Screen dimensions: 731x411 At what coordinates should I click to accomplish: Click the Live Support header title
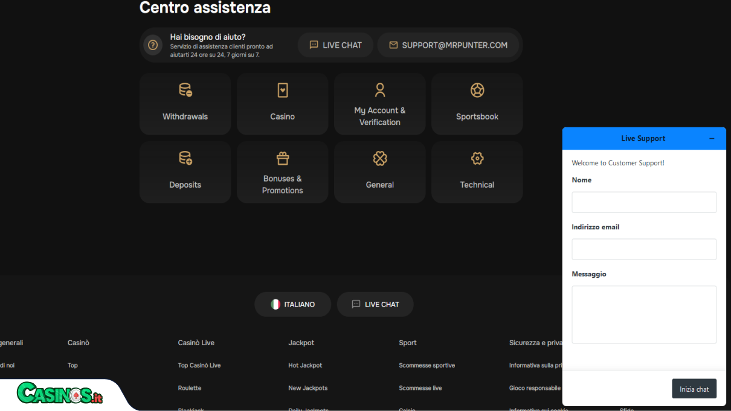point(643,138)
